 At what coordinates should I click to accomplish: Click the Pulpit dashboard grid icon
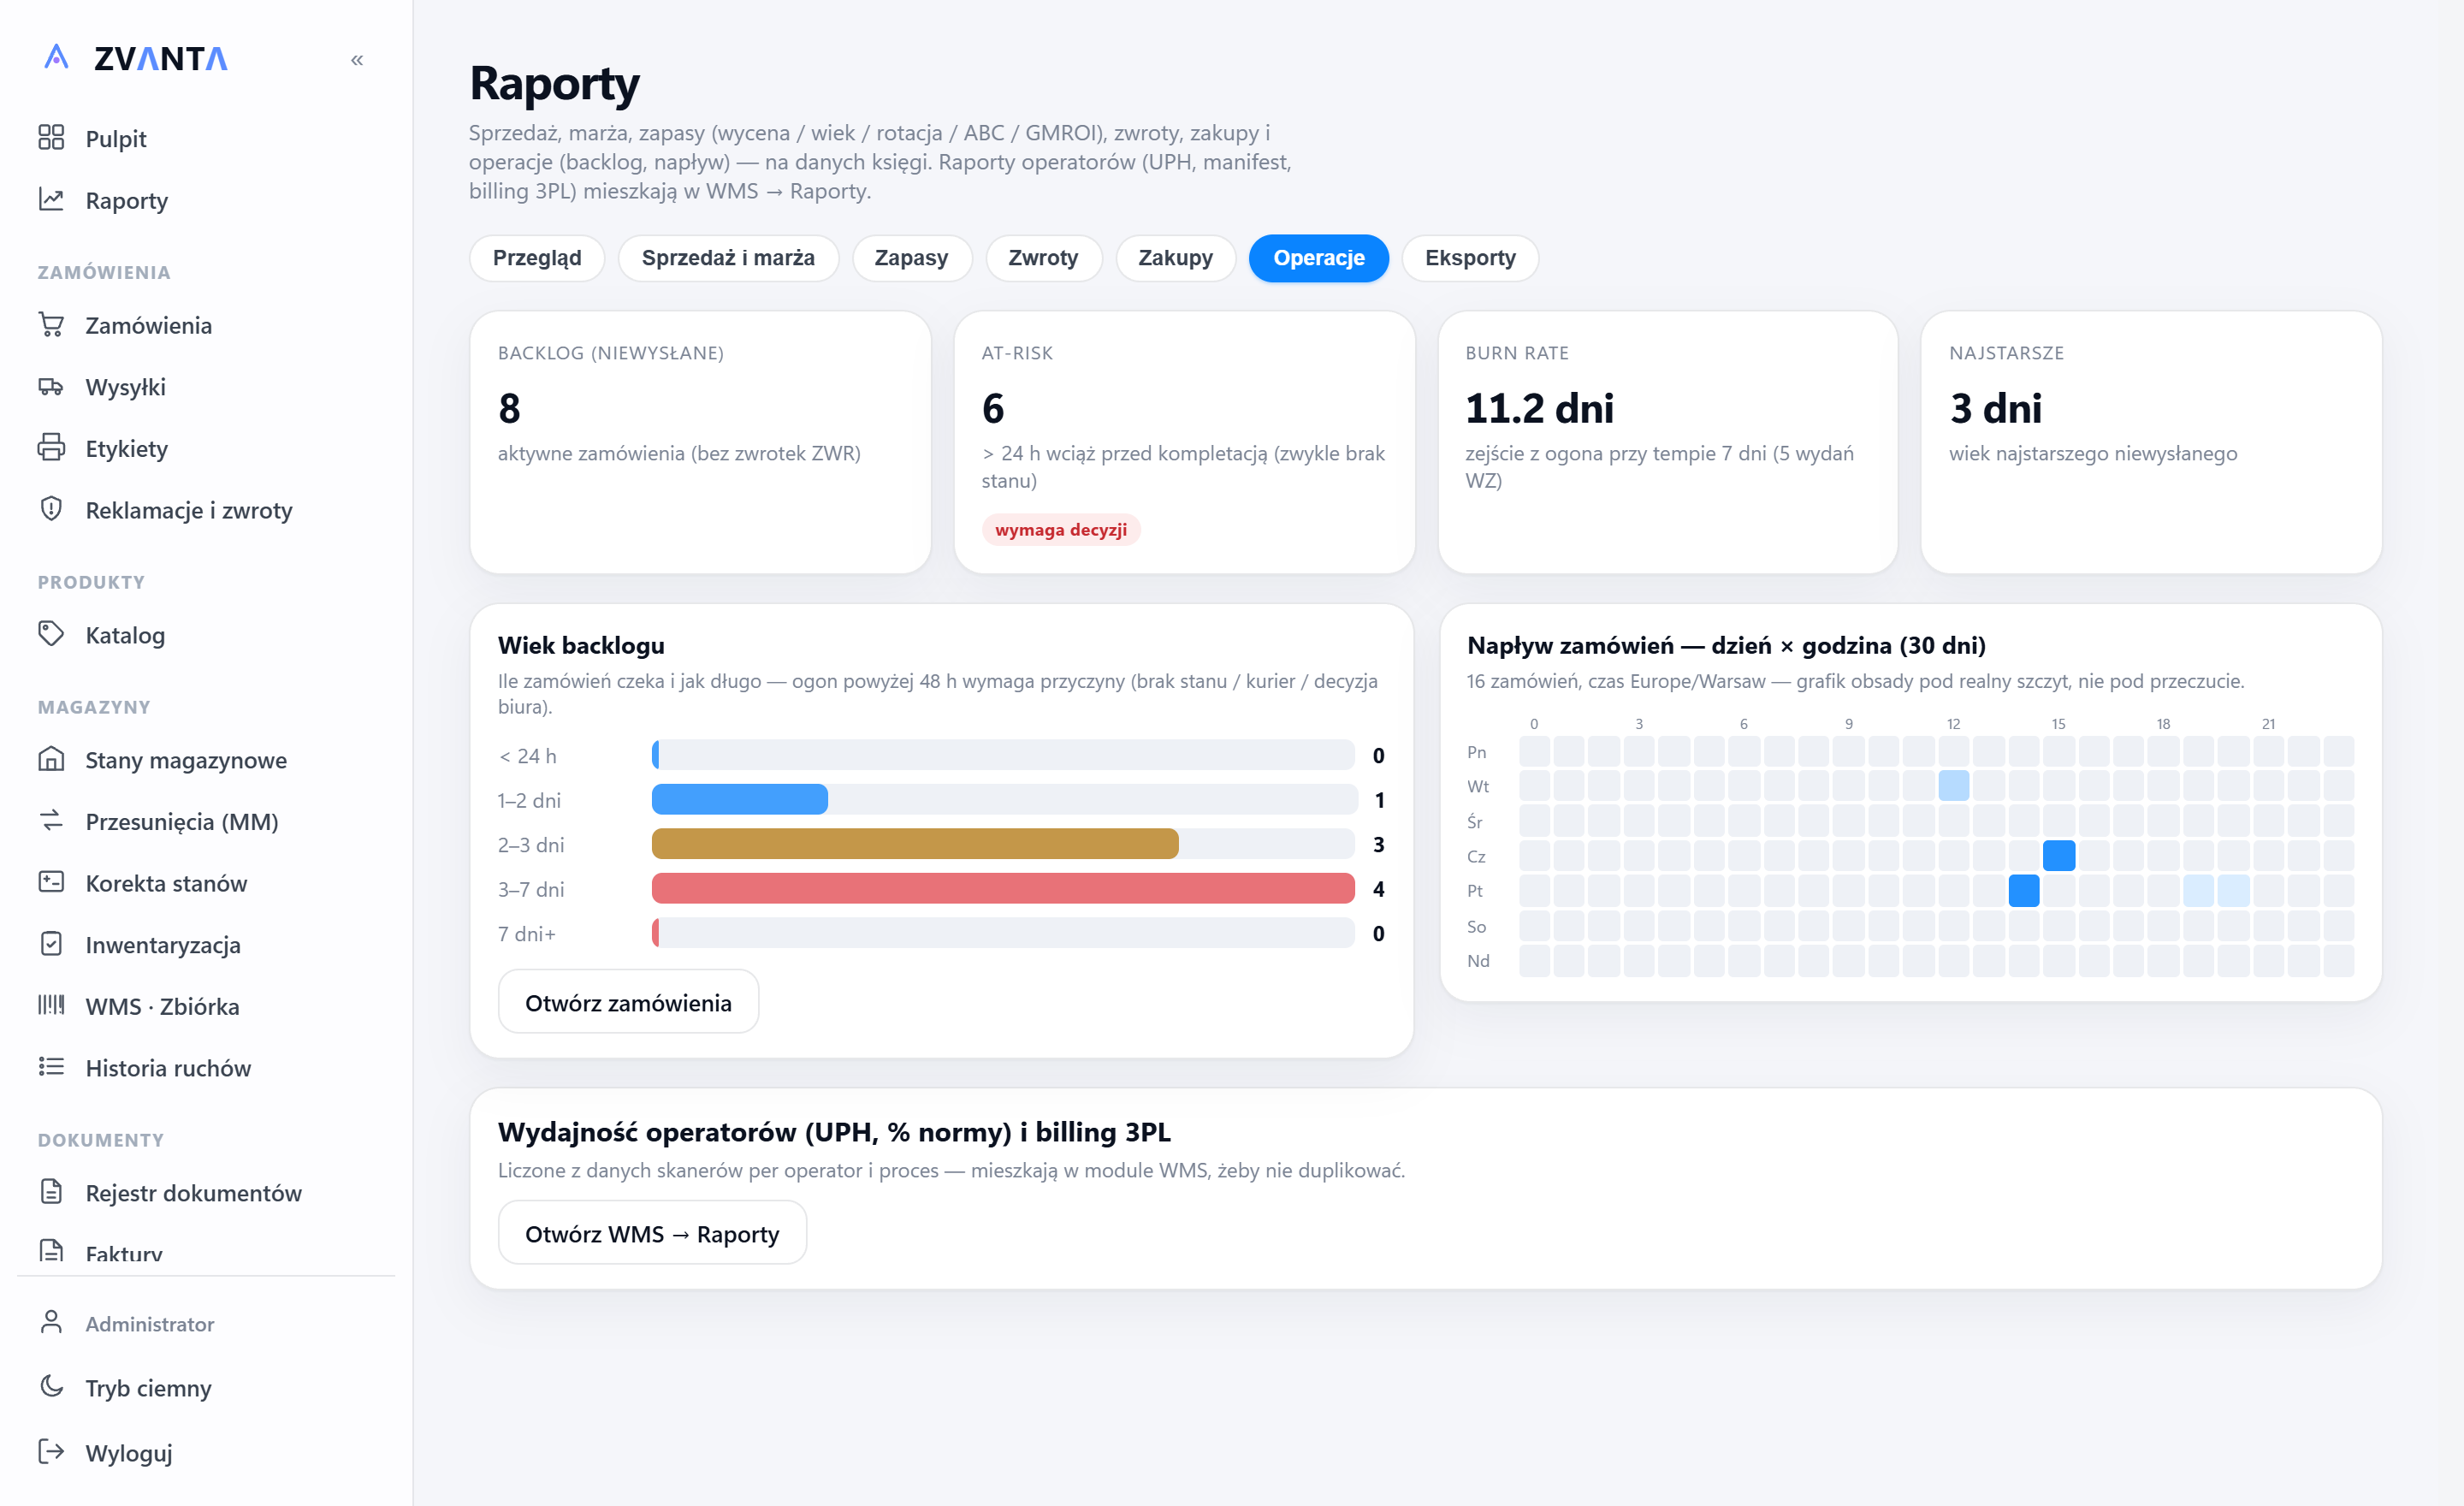(51, 138)
